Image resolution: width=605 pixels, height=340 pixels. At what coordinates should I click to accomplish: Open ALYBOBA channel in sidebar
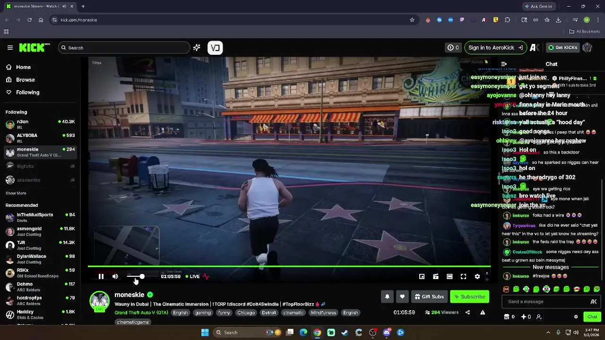(40, 138)
